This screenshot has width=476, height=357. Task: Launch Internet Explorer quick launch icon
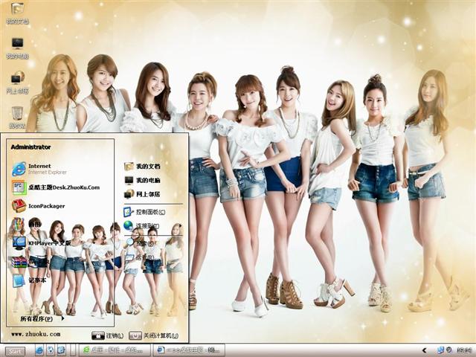point(39,350)
